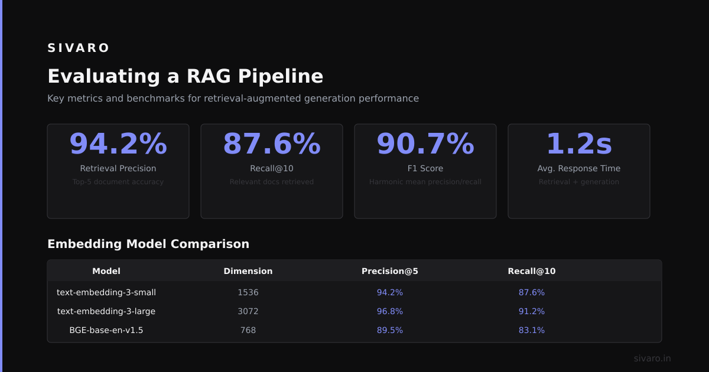Click 'Top-5 document accuracy' caption
The height and width of the screenshot is (372, 709).
click(118, 182)
